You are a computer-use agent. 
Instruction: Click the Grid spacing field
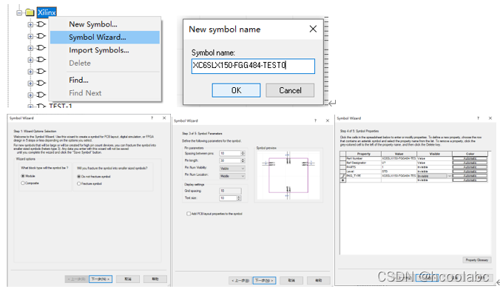tap(230, 191)
